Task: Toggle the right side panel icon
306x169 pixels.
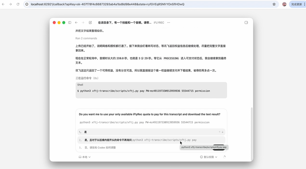Action: (x=246, y=22)
